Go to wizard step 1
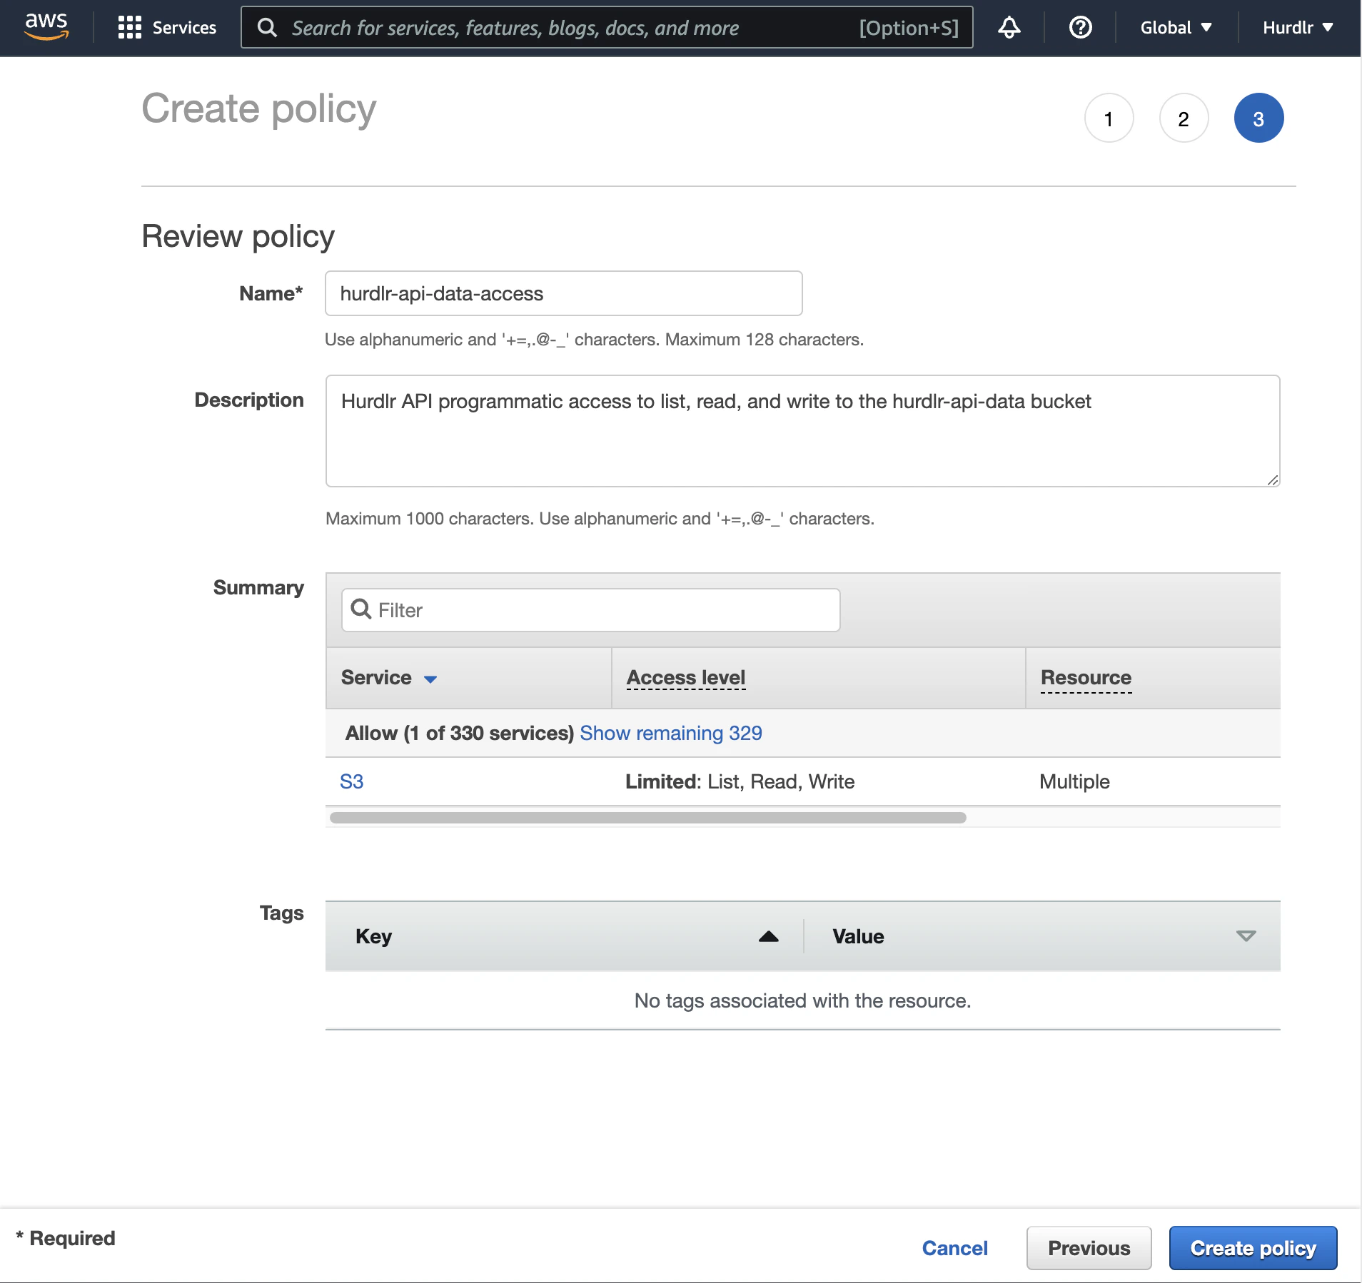The width and height of the screenshot is (1362, 1283). [1109, 118]
